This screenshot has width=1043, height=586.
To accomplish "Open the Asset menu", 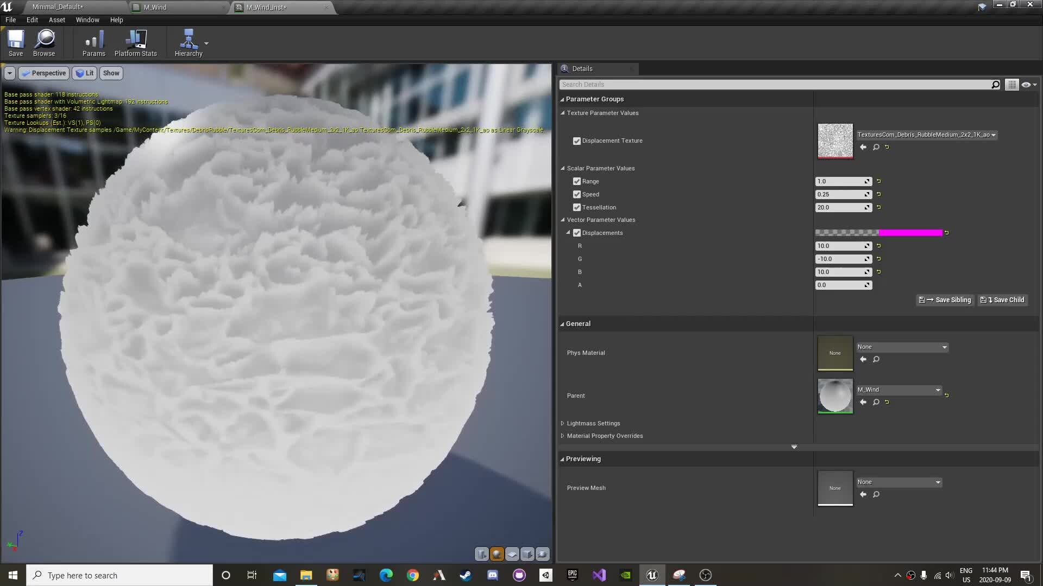I will pos(56,20).
